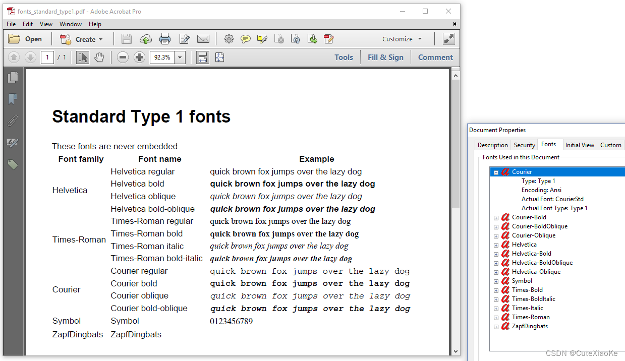The image size is (625, 361).
Task: Expand the Courier-Bold font node
Action: [496, 218]
